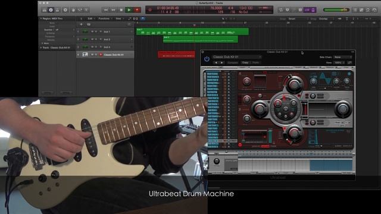
Task: Click the Classic Dub Kit 01 track icon
Action: pos(85,55)
